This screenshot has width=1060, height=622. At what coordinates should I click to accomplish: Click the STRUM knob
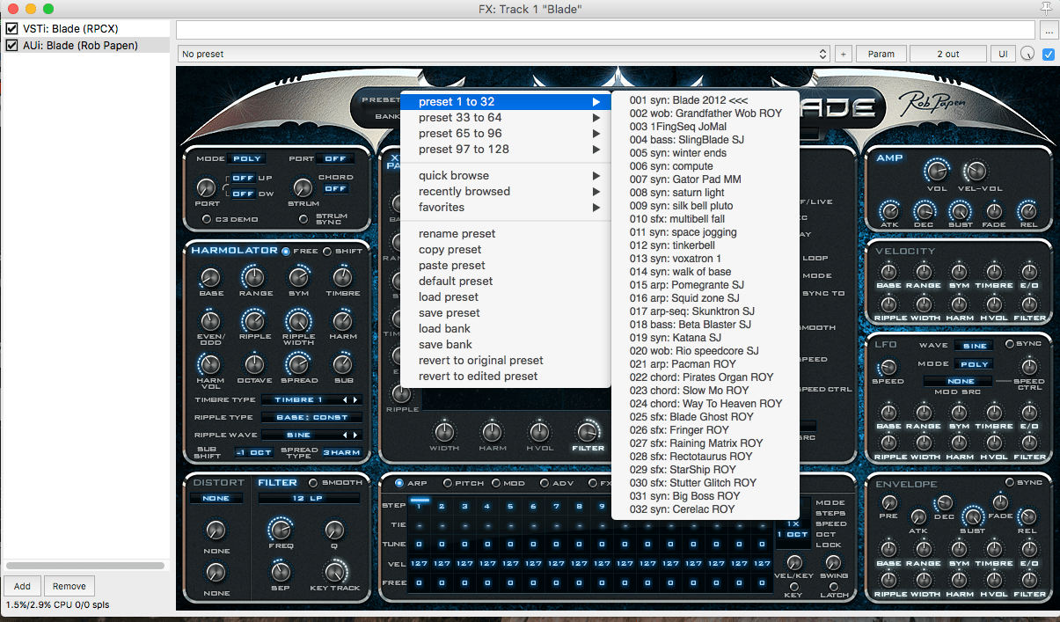302,187
